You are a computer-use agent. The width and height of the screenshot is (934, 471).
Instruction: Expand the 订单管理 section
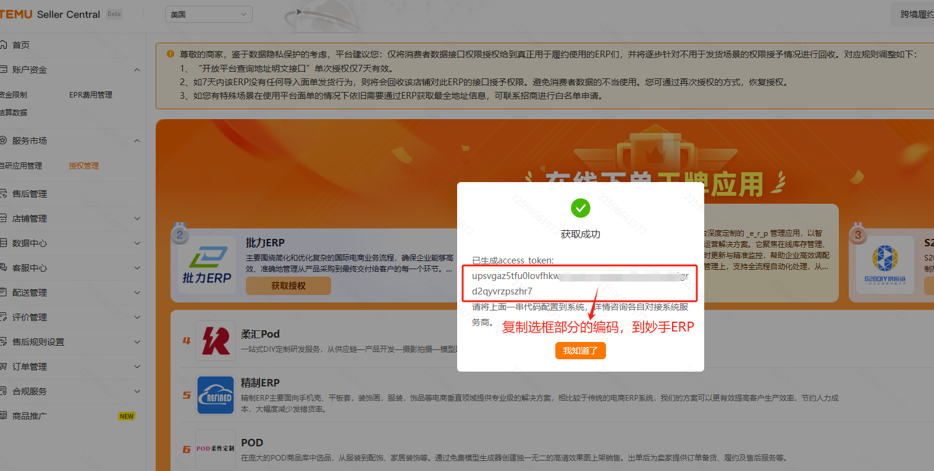pyautogui.click(x=137, y=367)
